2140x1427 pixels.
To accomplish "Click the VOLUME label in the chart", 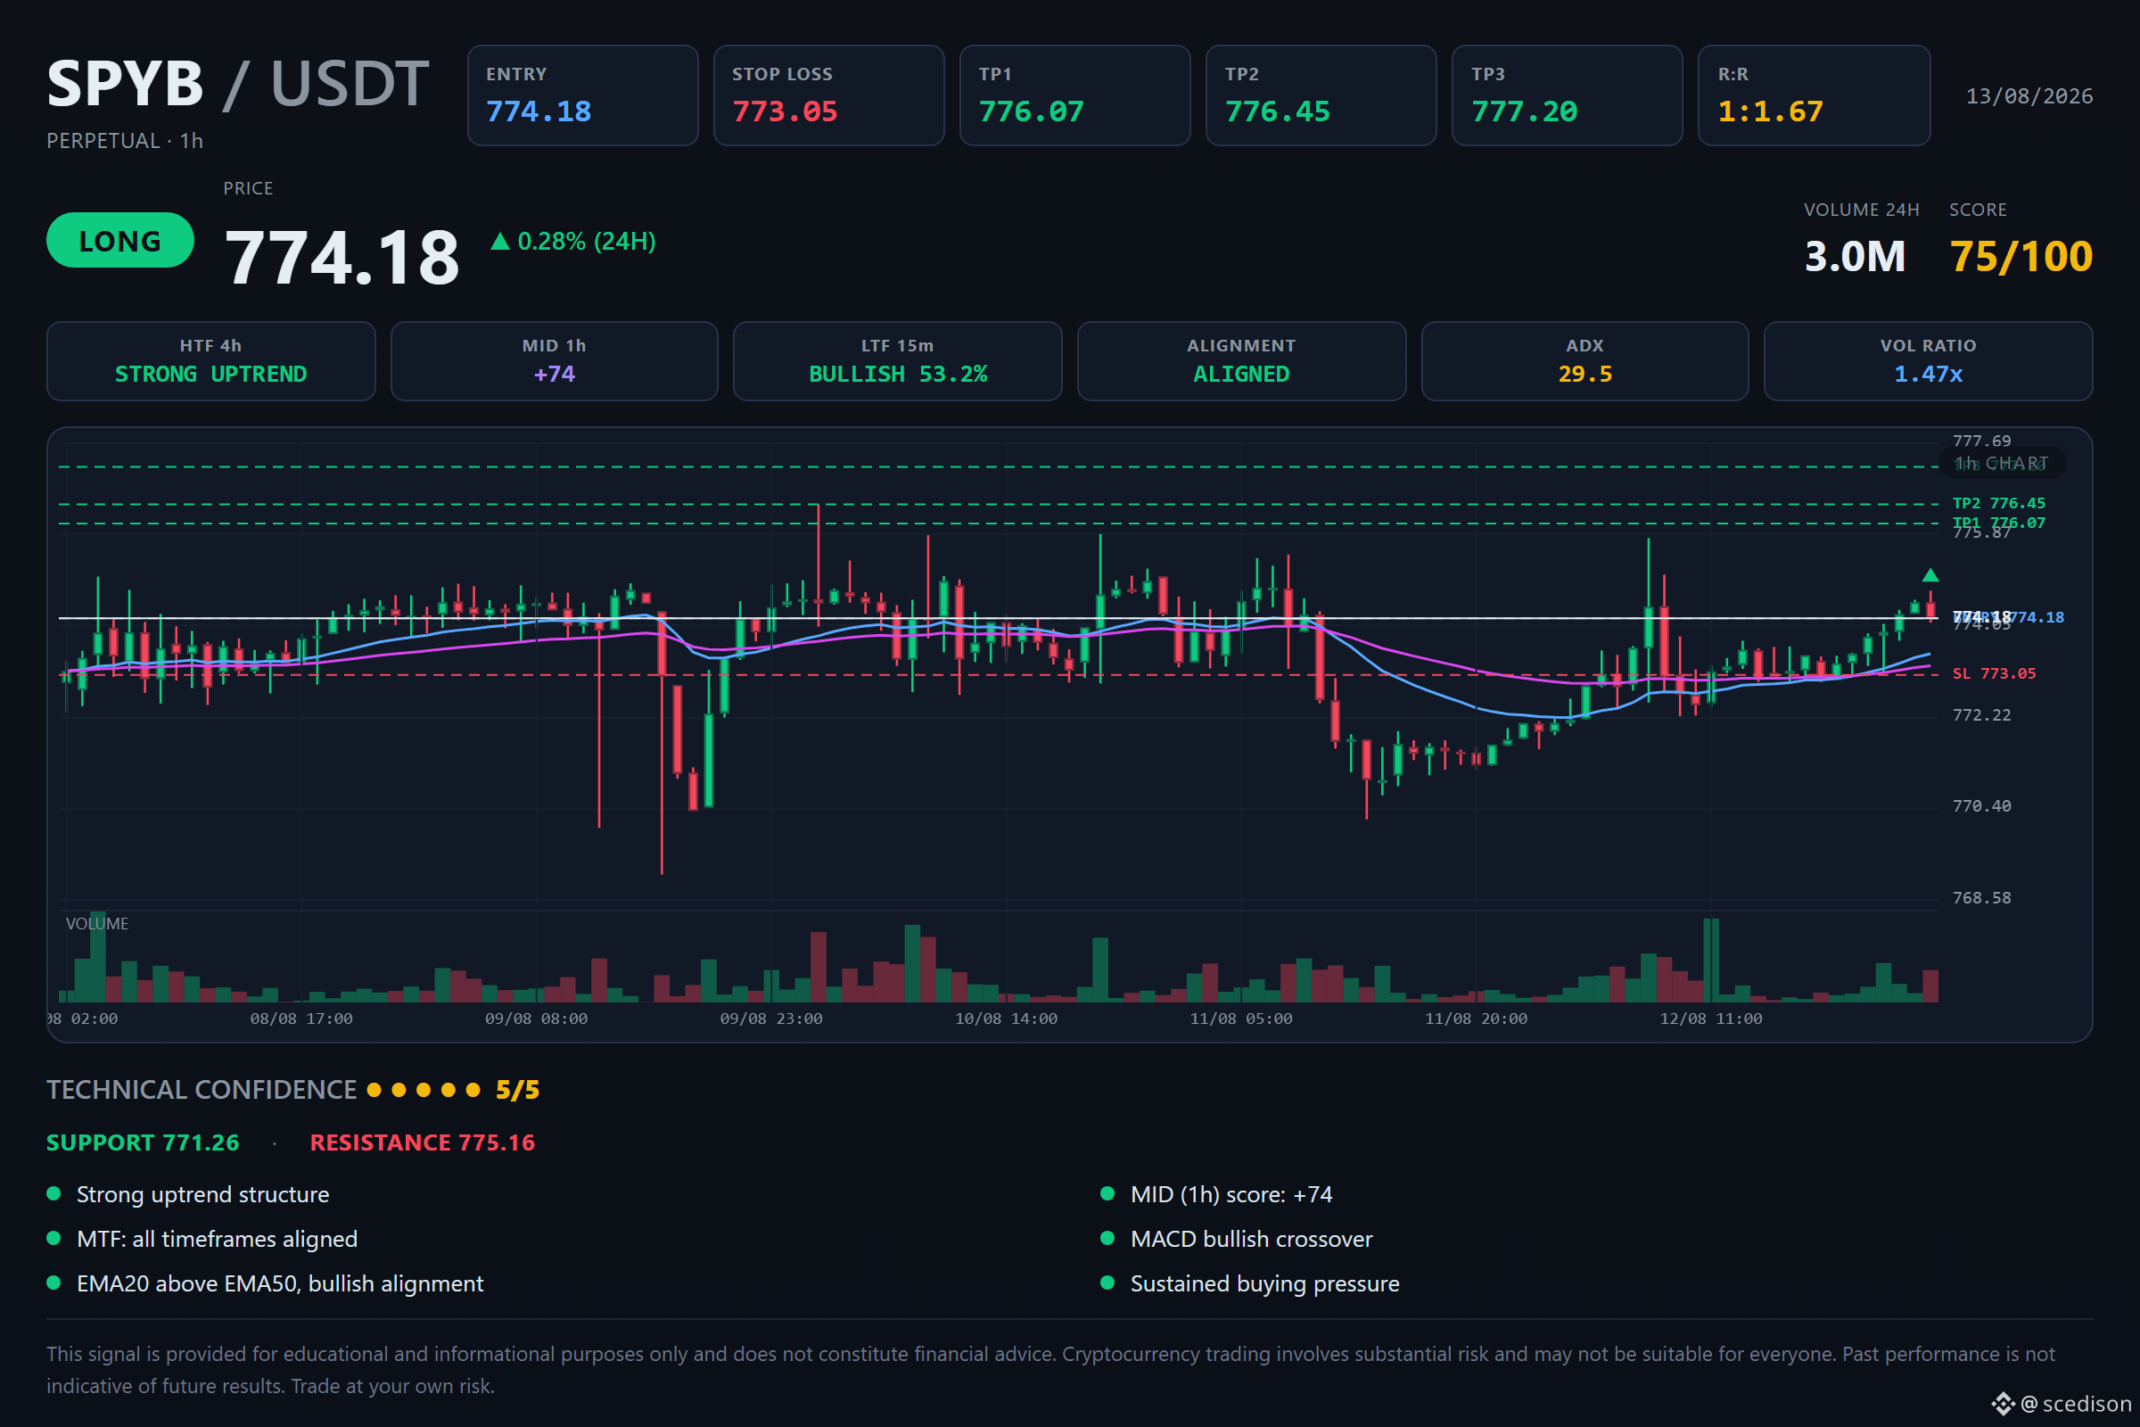I will pos(96,924).
